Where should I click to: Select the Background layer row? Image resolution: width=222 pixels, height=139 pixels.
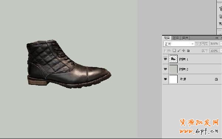[x=192, y=79]
